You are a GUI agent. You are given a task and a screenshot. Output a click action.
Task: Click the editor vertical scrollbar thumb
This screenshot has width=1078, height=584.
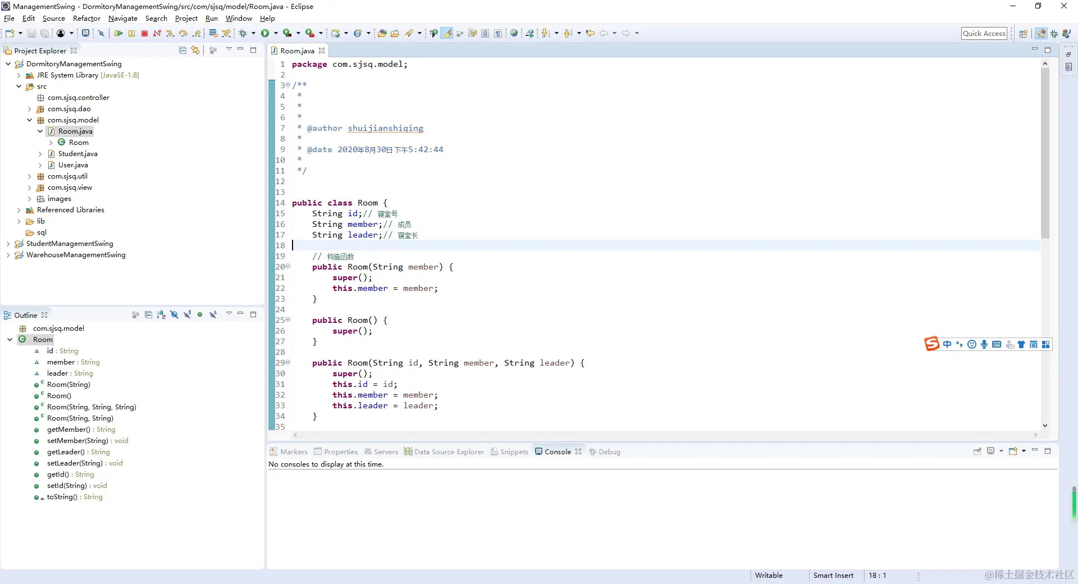pyautogui.click(x=1045, y=153)
